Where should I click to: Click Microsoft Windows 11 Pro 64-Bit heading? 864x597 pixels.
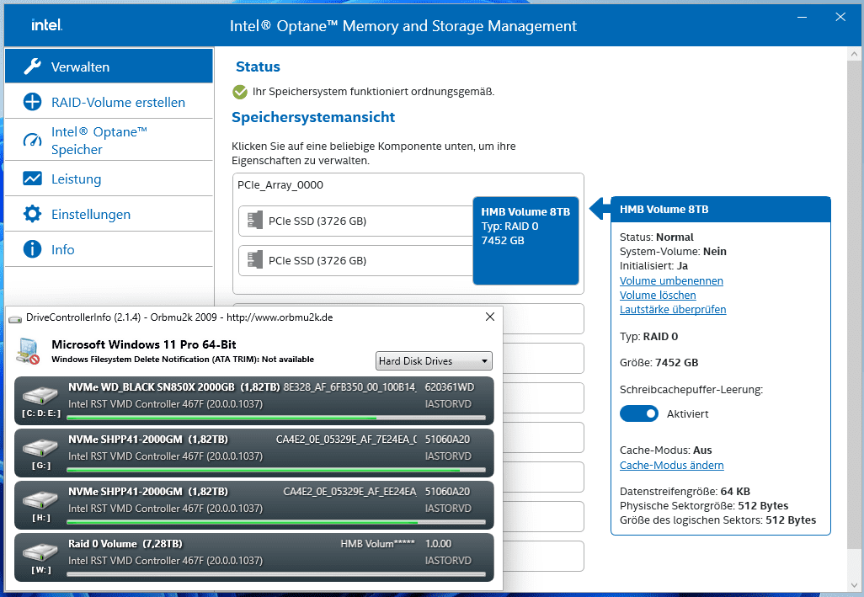144,344
